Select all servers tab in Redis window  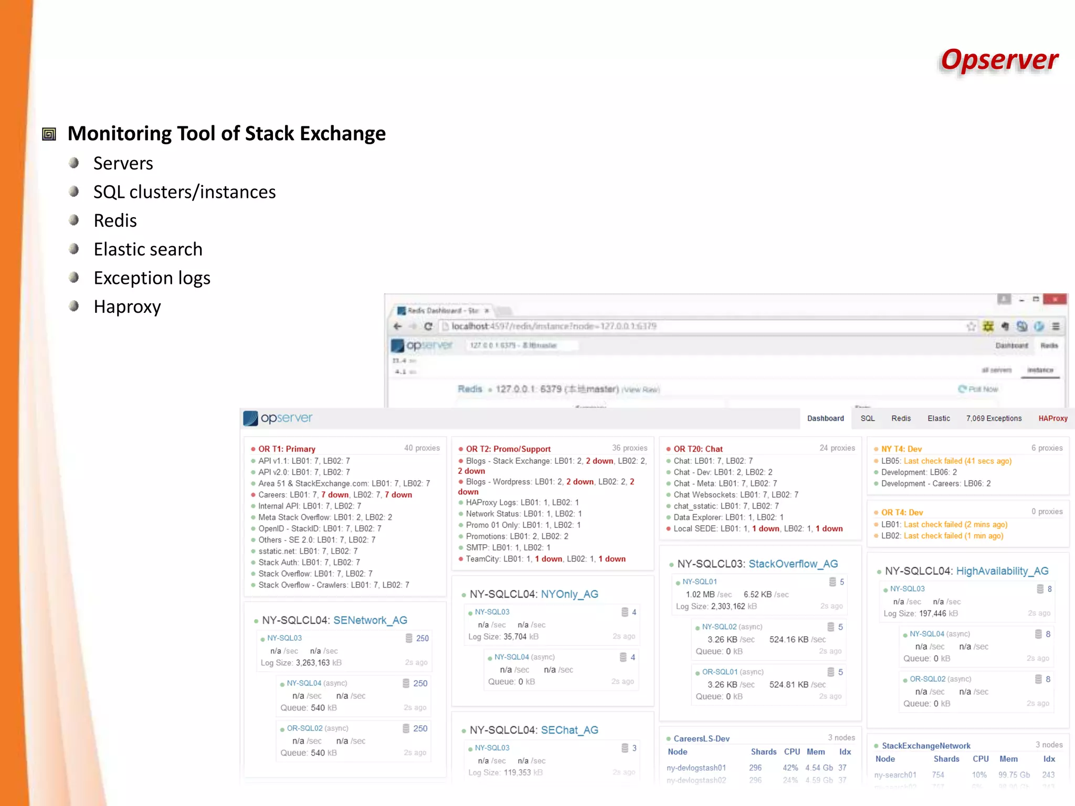tap(996, 370)
